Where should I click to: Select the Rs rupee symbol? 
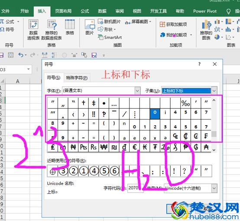pyautogui.click(x=94, y=147)
